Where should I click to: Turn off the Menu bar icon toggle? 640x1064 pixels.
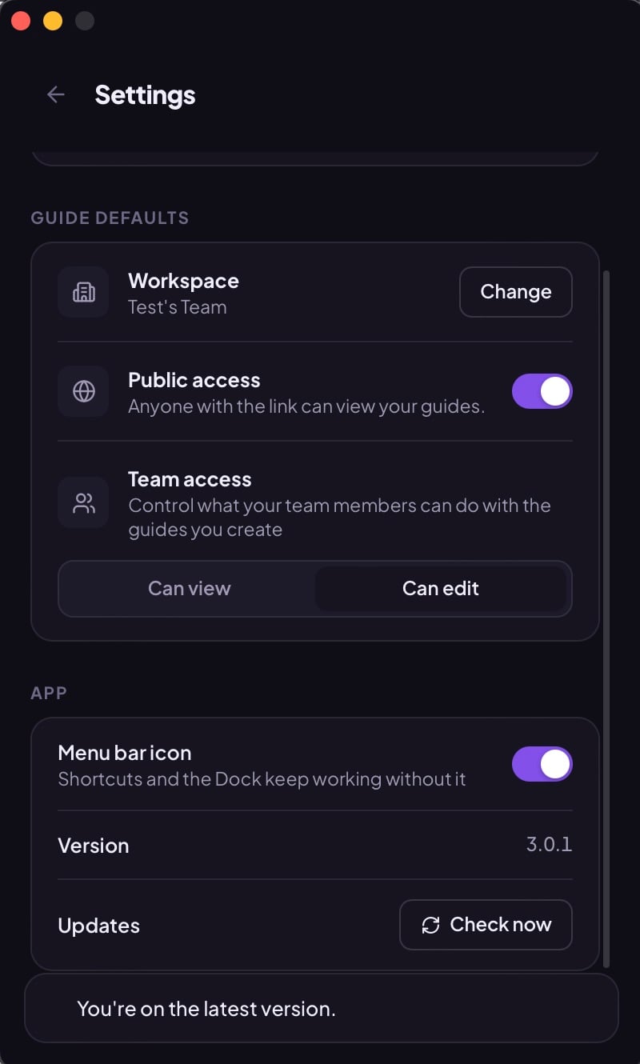click(542, 764)
